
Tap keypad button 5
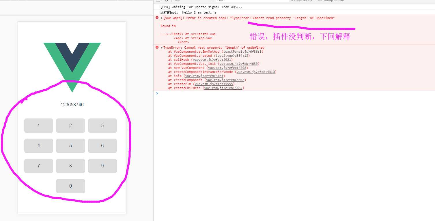(x=70, y=146)
